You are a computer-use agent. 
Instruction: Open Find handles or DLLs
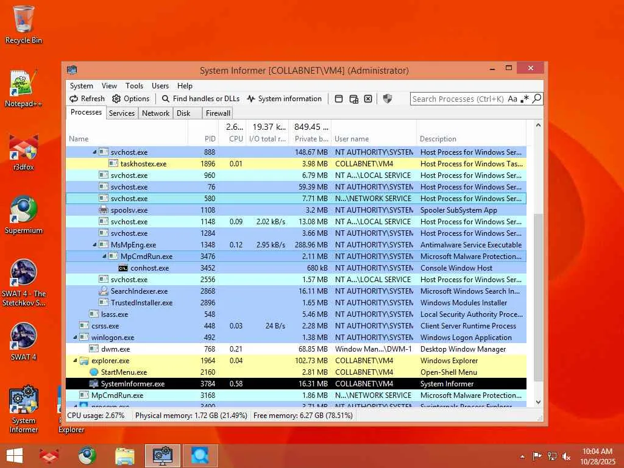200,99
